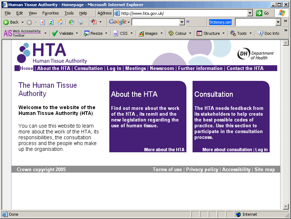Screen dimensions: 291x219
Task: Open the Newsroom nav link
Action: click(162, 68)
